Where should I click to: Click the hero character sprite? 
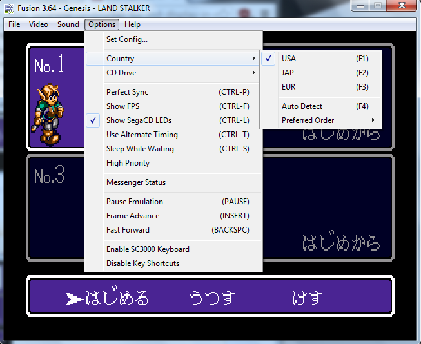coord(48,115)
